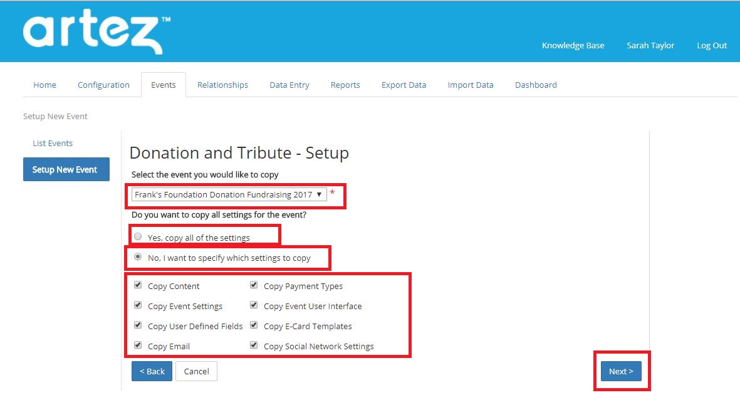This screenshot has height=395, width=740.
Task: Toggle Copy Social Network Settings checkbox
Action: [x=254, y=345]
